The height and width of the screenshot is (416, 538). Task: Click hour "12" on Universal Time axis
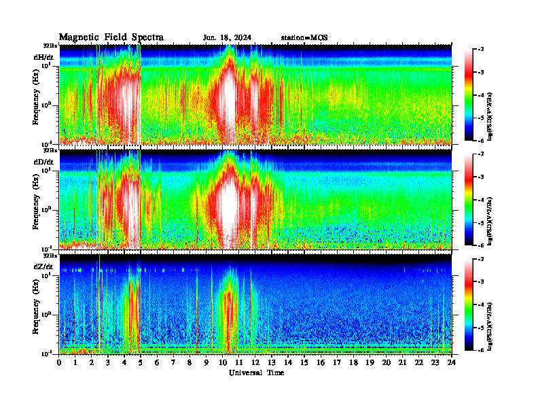[x=255, y=363]
